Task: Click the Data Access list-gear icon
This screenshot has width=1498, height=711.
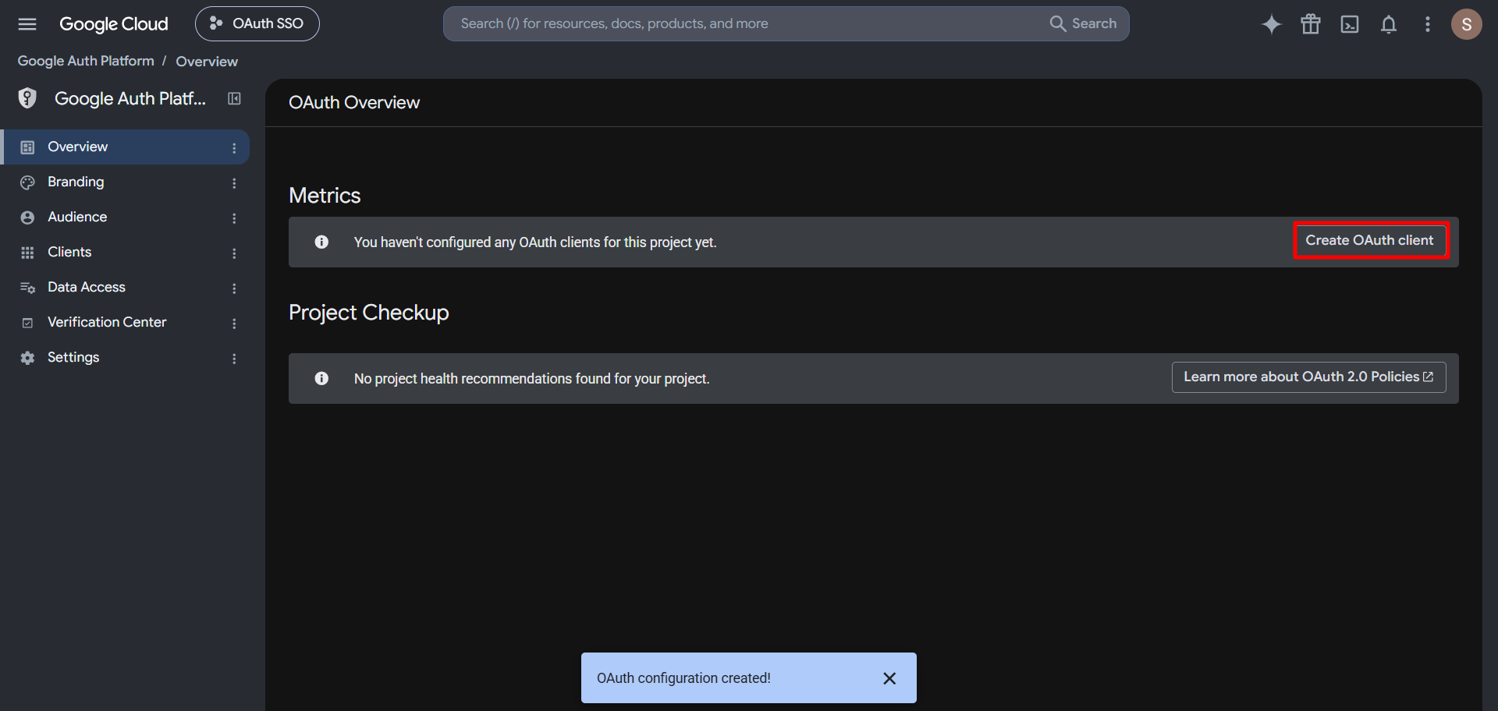Action: coord(27,288)
